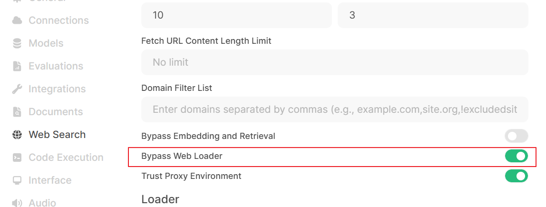Click the Connections cloud icon
Viewport: 546px width, 207px height.
17,20
